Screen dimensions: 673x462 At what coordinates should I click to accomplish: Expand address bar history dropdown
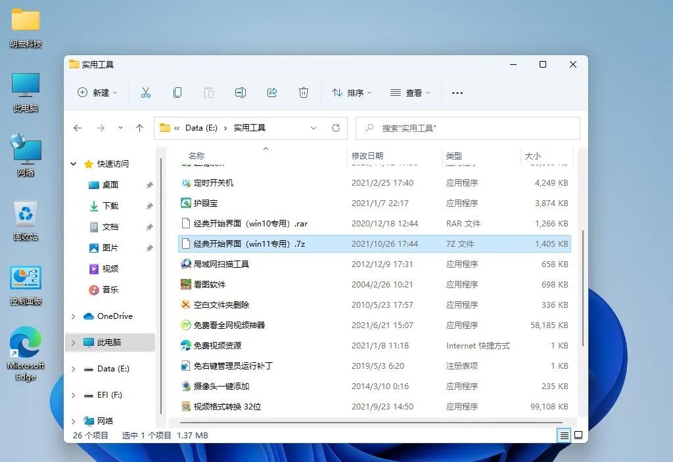click(x=313, y=128)
